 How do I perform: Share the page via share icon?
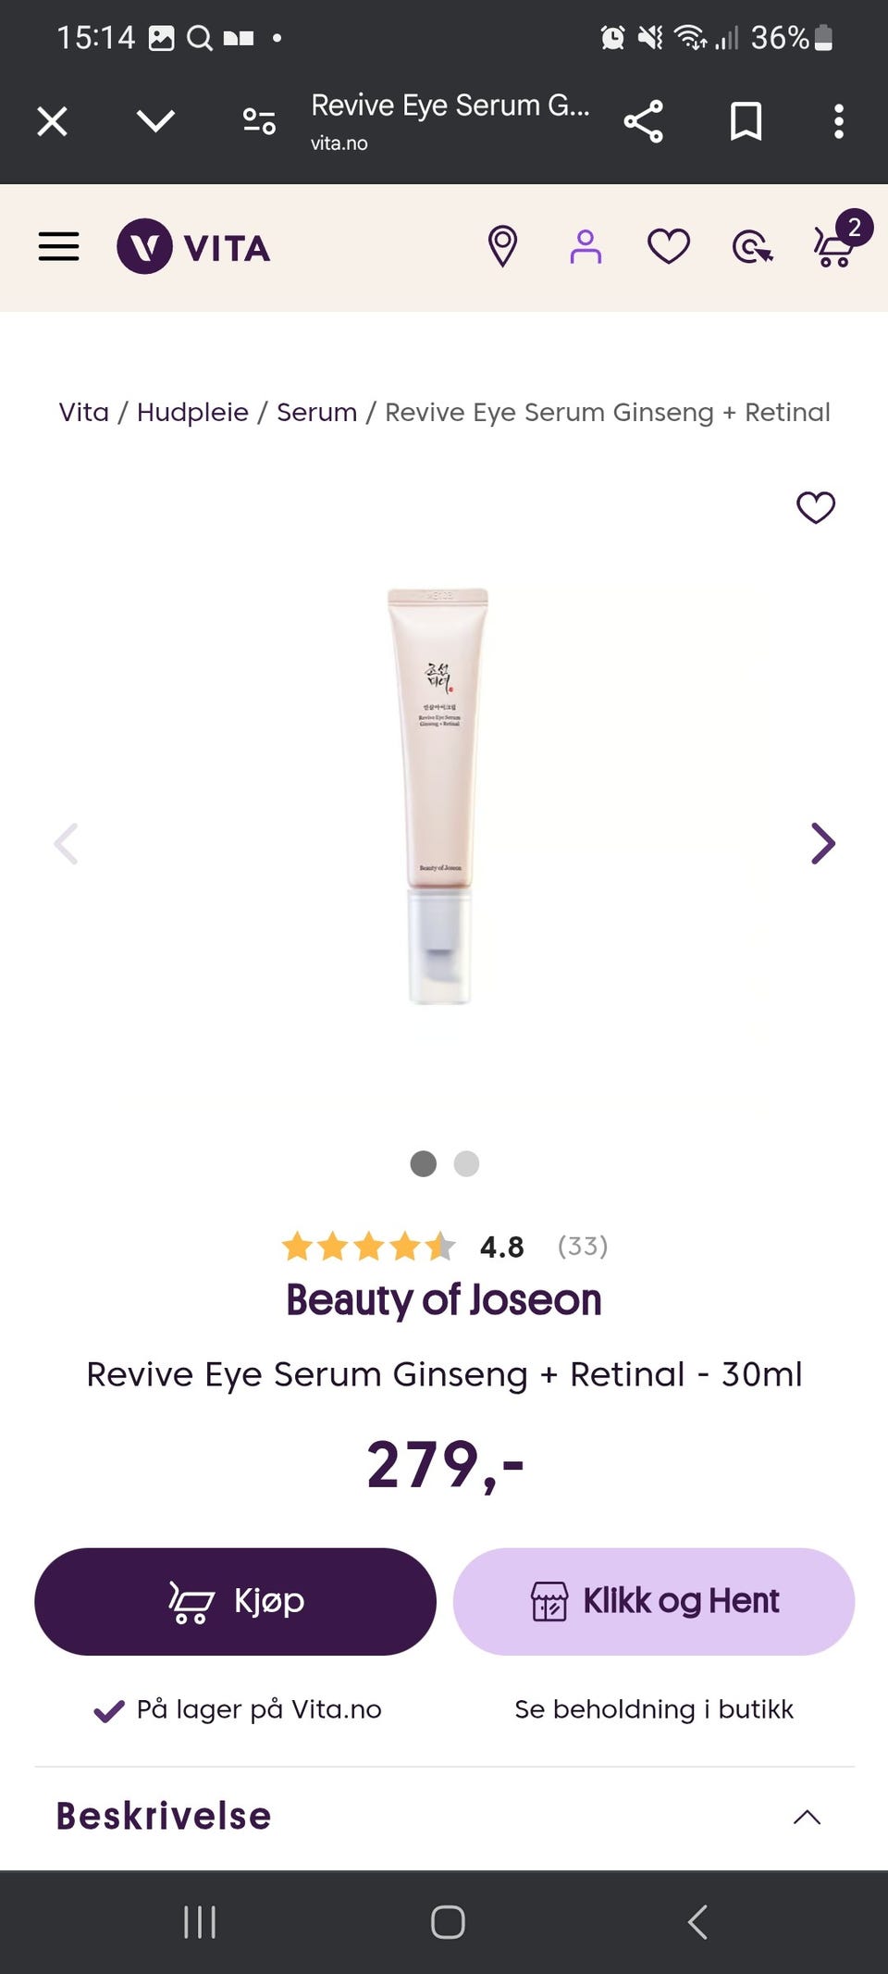(644, 121)
